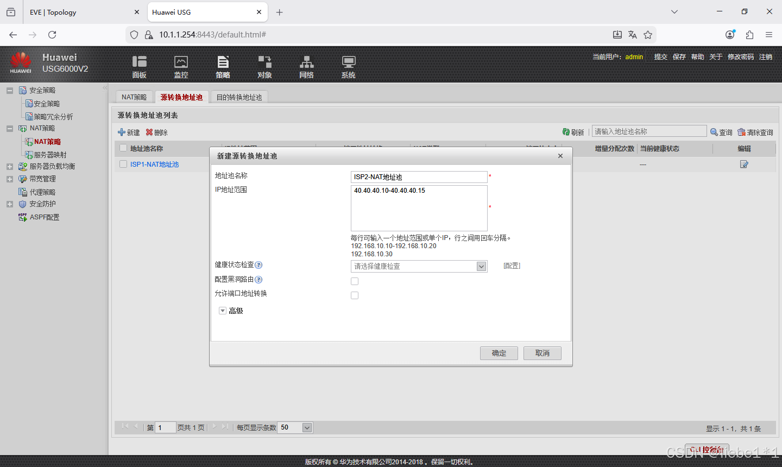This screenshot has height=467, width=782.
Task: Click the 查询 magnifier search button
Action: coord(721,132)
